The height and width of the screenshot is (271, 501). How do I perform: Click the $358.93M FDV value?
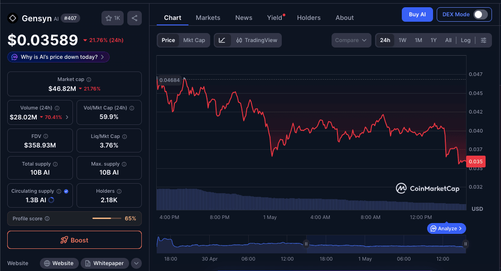point(40,146)
